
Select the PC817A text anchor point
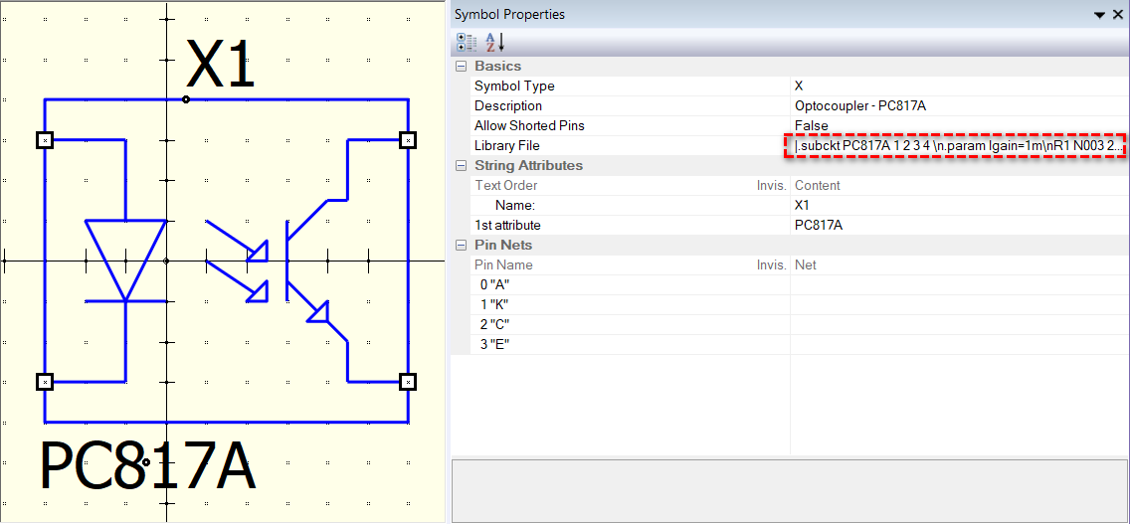point(146,462)
